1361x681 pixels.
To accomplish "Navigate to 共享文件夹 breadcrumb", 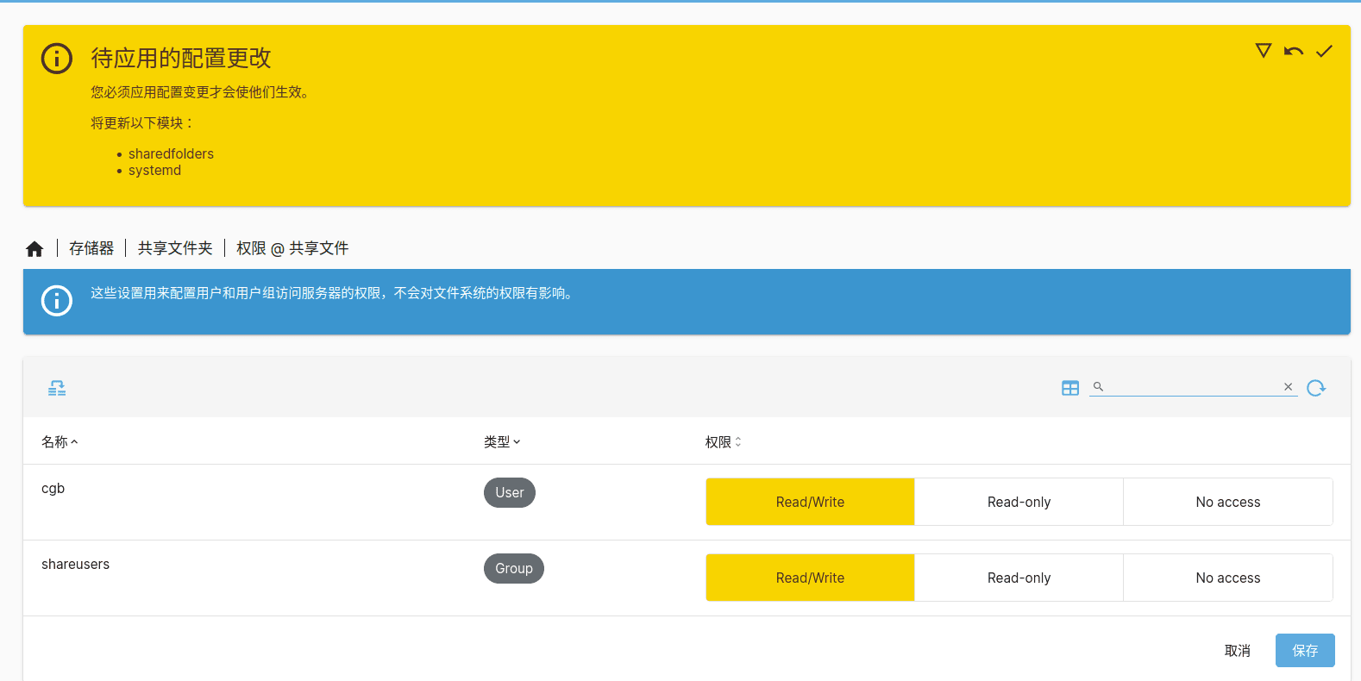I will [175, 248].
